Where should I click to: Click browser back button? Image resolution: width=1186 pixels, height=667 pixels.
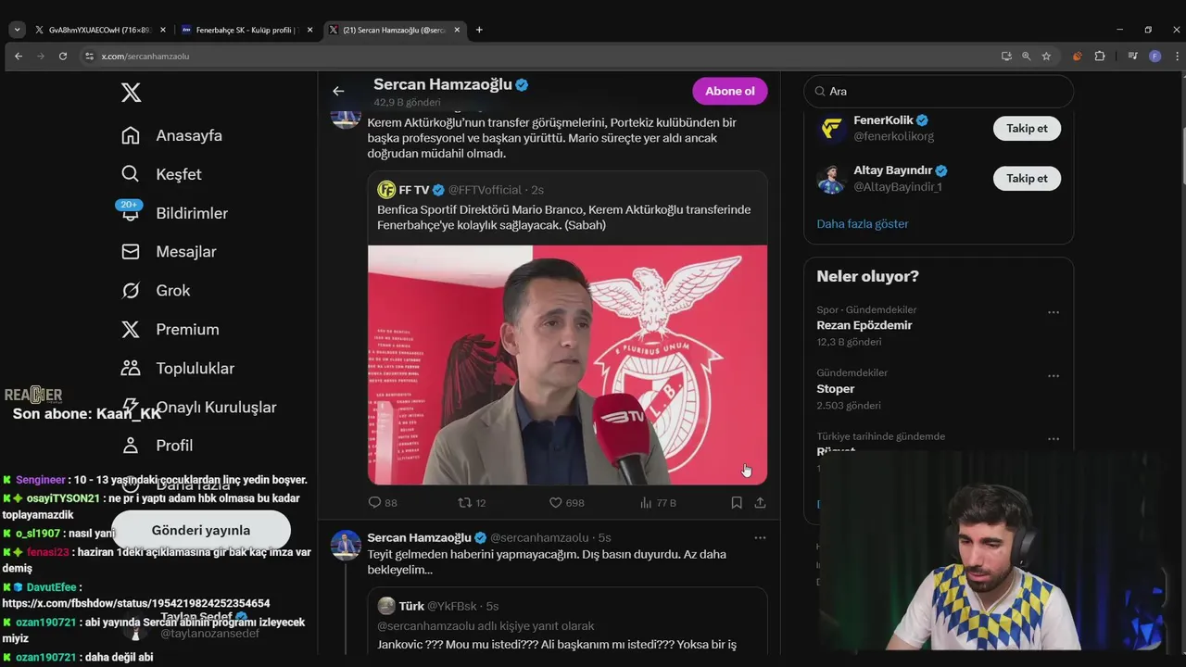19,57
